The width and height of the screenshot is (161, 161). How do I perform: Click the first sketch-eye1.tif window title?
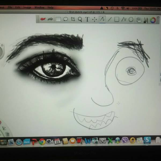85,12
